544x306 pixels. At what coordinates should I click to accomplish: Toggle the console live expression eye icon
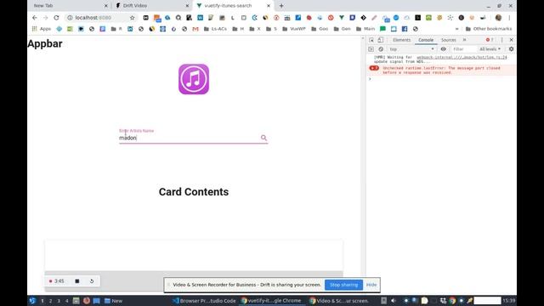443,49
